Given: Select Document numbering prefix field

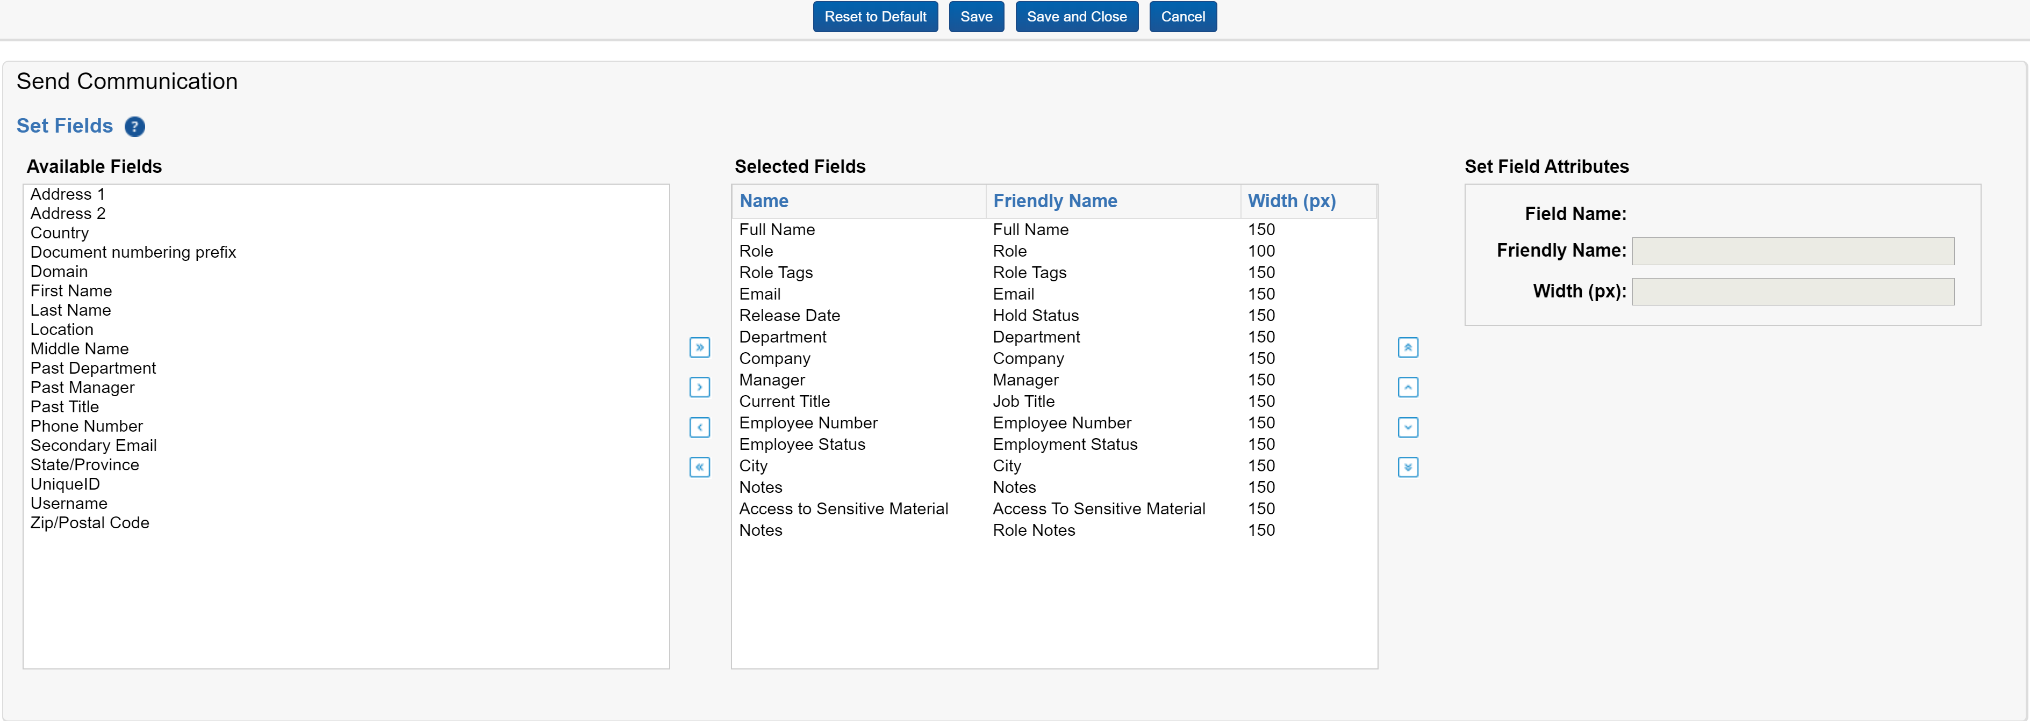Looking at the screenshot, I should pyautogui.click(x=346, y=253).
